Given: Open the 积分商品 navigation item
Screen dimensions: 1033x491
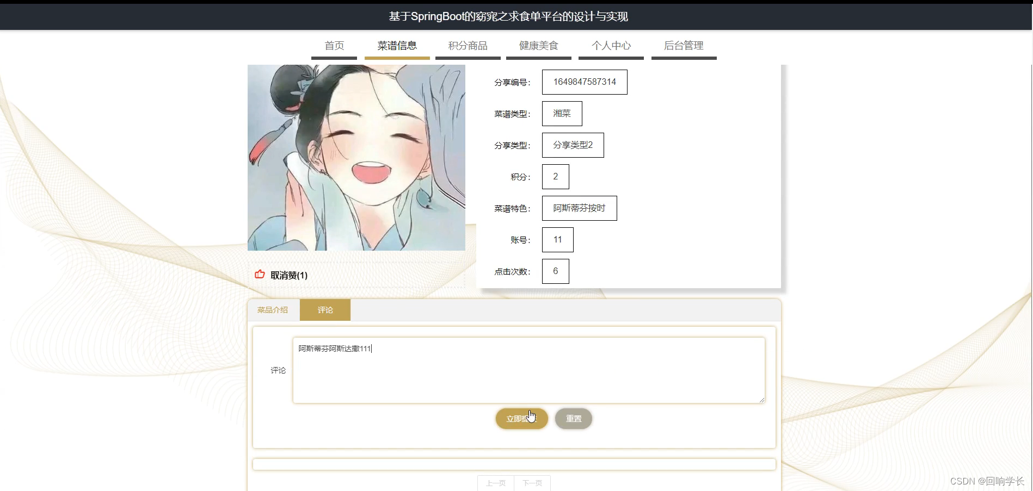Looking at the screenshot, I should [x=467, y=46].
